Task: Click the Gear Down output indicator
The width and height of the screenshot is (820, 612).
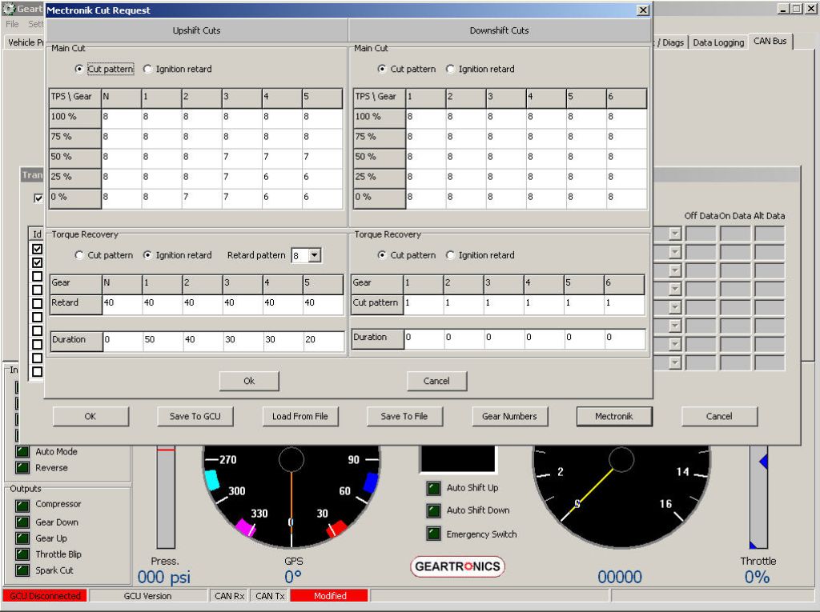Action: (x=22, y=522)
